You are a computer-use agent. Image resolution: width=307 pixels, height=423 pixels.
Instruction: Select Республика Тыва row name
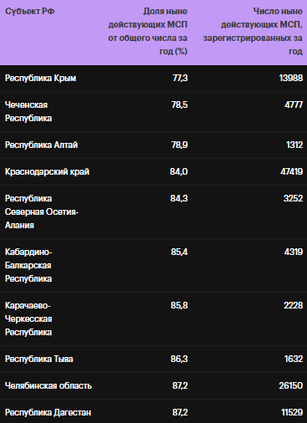[39, 359]
